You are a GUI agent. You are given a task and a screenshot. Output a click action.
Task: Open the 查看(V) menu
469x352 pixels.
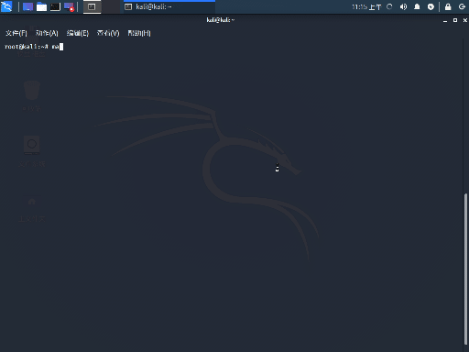point(108,33)
